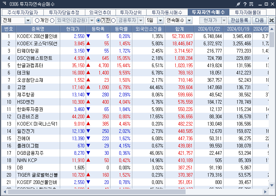Click the 다음 button
Screen dimensions: 276x196
coord(260,20)
